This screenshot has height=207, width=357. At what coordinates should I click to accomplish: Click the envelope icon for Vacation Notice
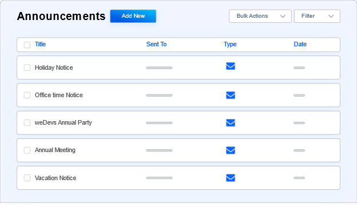[231, 178]
